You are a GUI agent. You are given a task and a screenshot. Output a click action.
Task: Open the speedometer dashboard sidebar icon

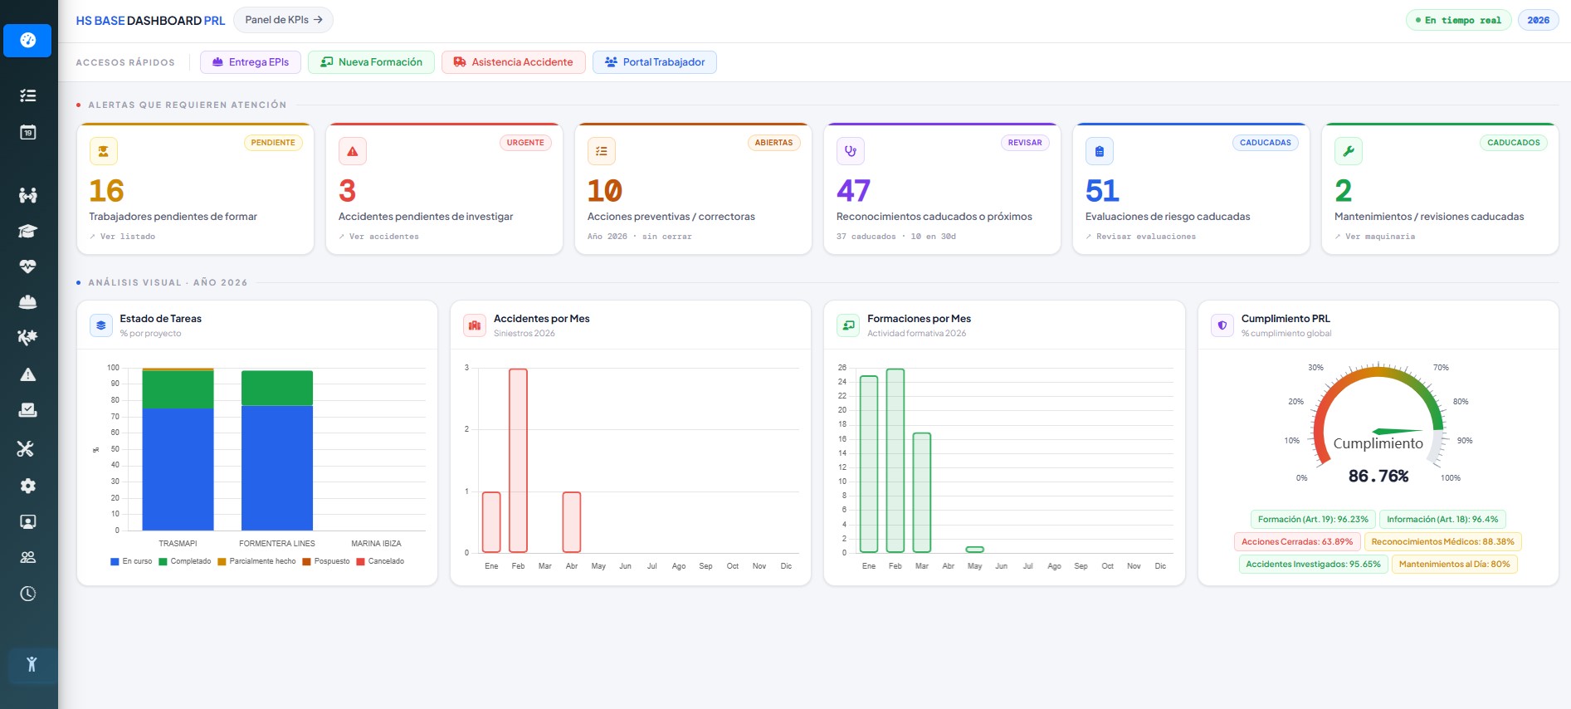27,40
